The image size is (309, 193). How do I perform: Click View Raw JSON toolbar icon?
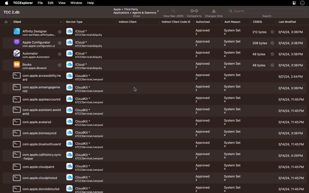tap(173, 11)
